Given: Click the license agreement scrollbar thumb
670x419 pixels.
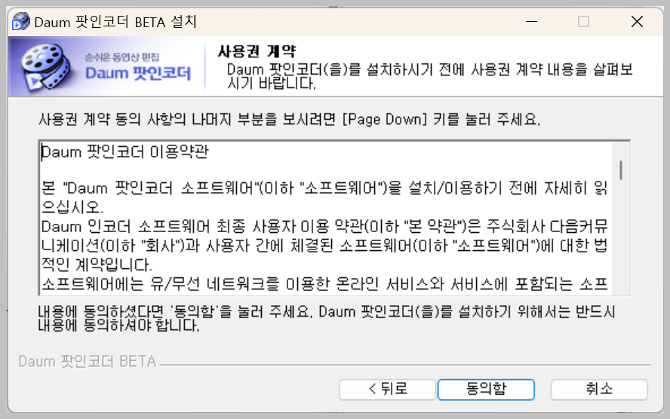Looking at the screenshot, I should 621,170.
